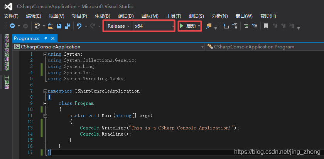Click the Console.WriteLine string literal text

(181, 128)
